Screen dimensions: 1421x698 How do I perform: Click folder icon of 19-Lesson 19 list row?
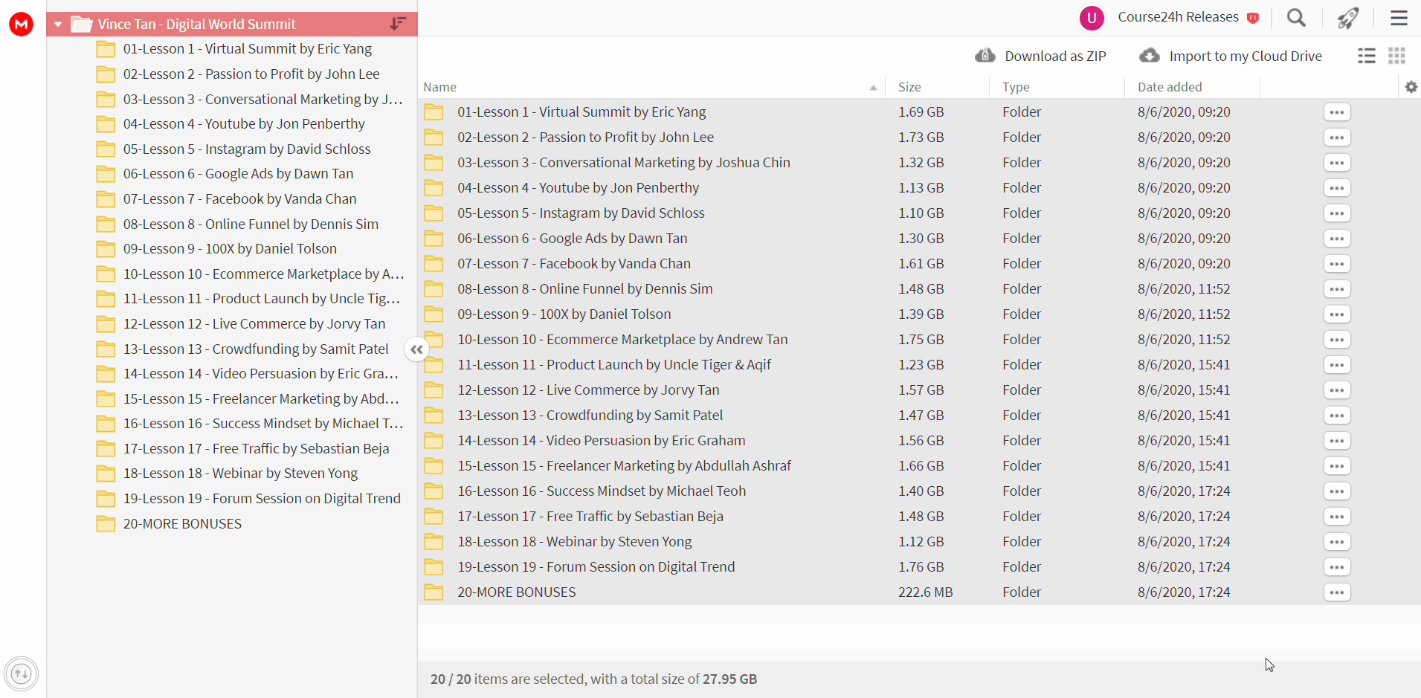point(434,567)
